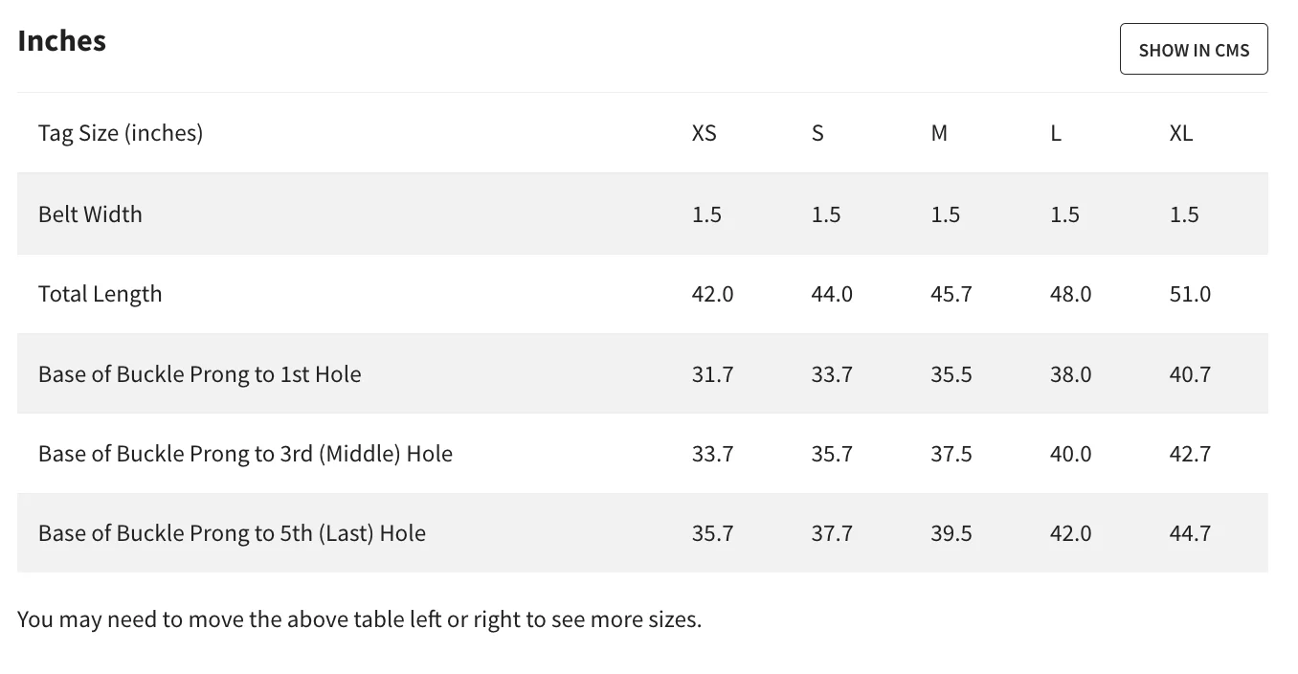Click Base of Buckle Prong to 3rd (Middle) Hole
1298x674 pixels.
coord(245,454)
